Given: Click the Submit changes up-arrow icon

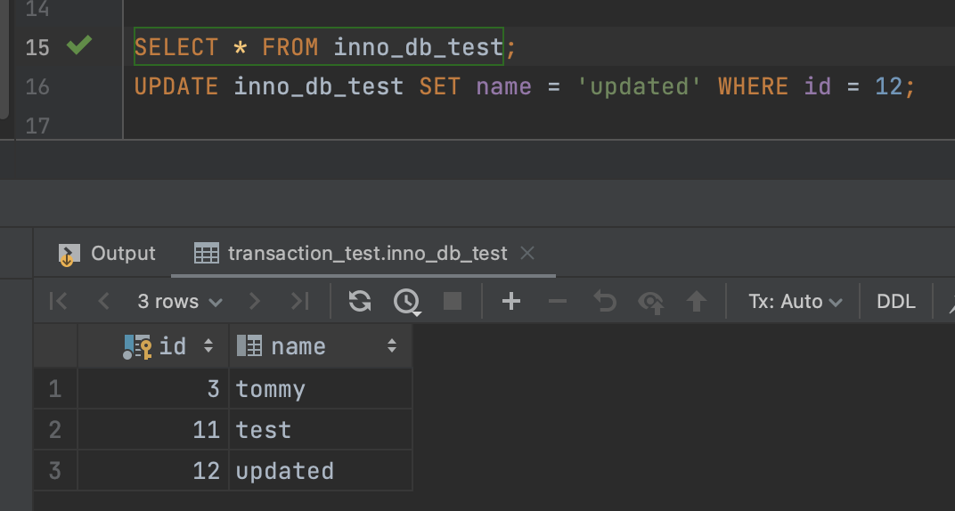Looking at the screenshot, I should pos(696,302).
